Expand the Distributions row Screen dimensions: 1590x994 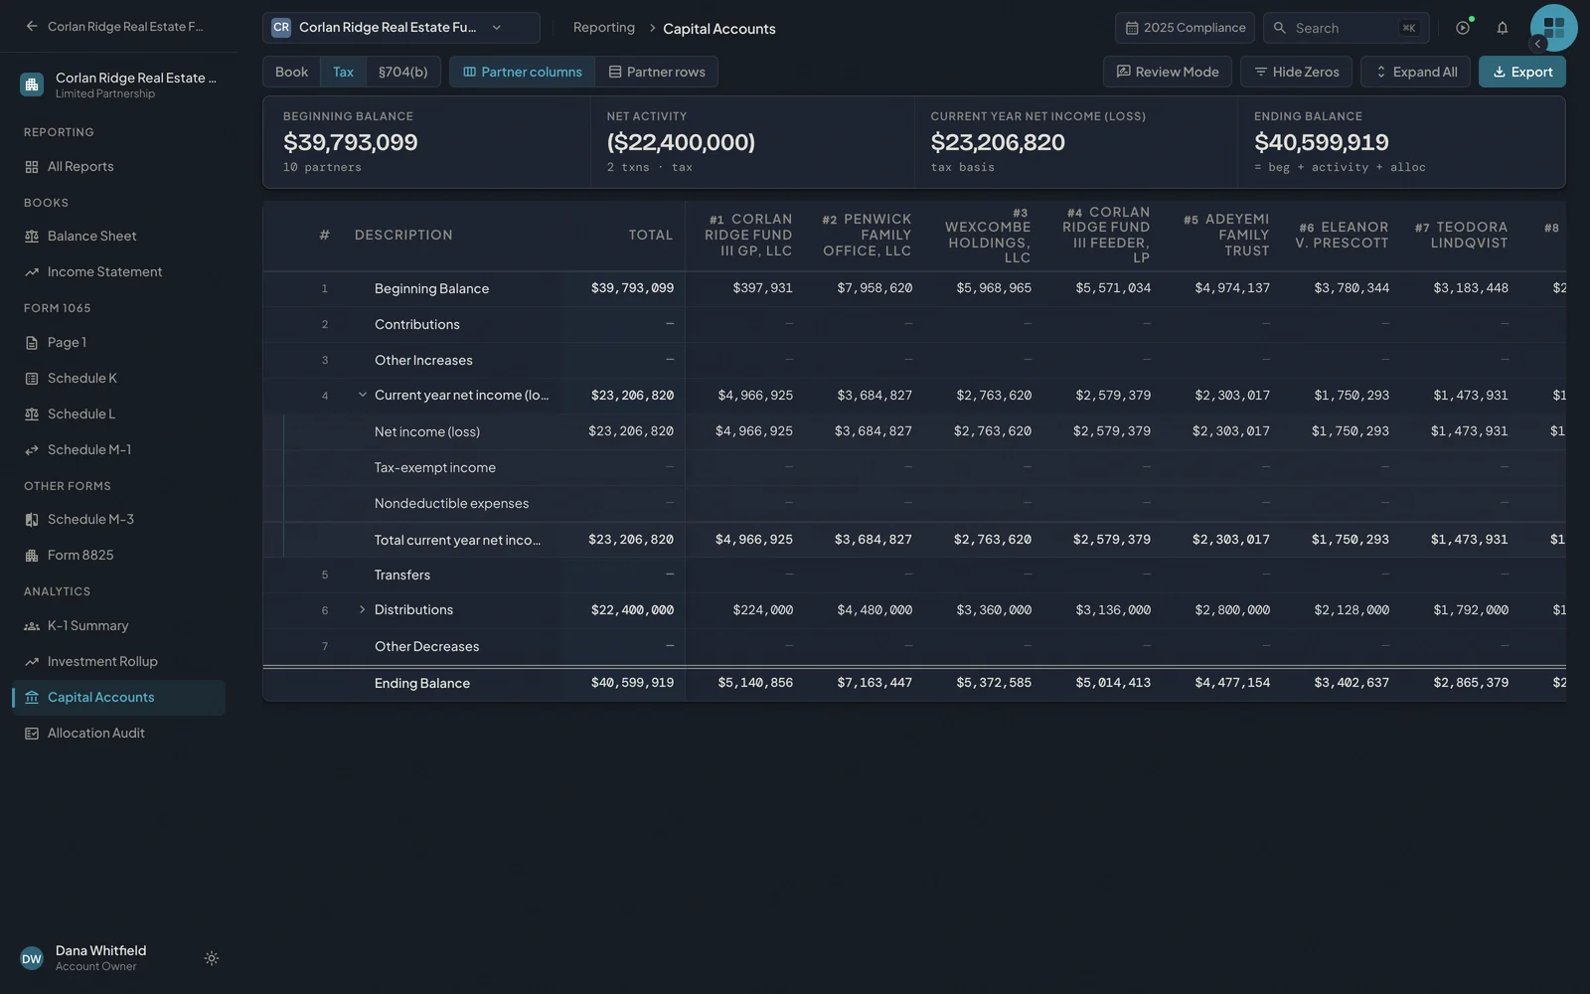pyautogui.click(x=362, y=610)
